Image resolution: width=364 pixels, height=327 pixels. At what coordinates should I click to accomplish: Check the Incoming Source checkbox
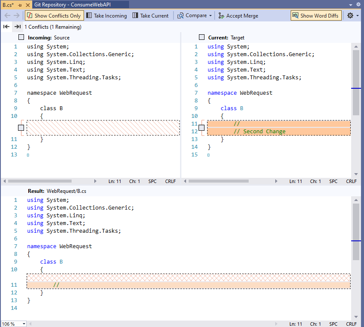[21, 38]
